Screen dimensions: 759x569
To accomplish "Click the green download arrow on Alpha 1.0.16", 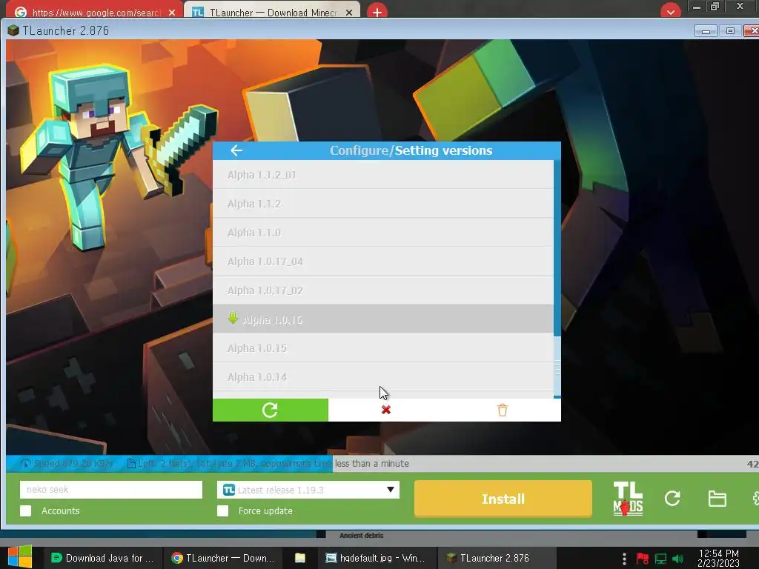I will click(233, 319).
